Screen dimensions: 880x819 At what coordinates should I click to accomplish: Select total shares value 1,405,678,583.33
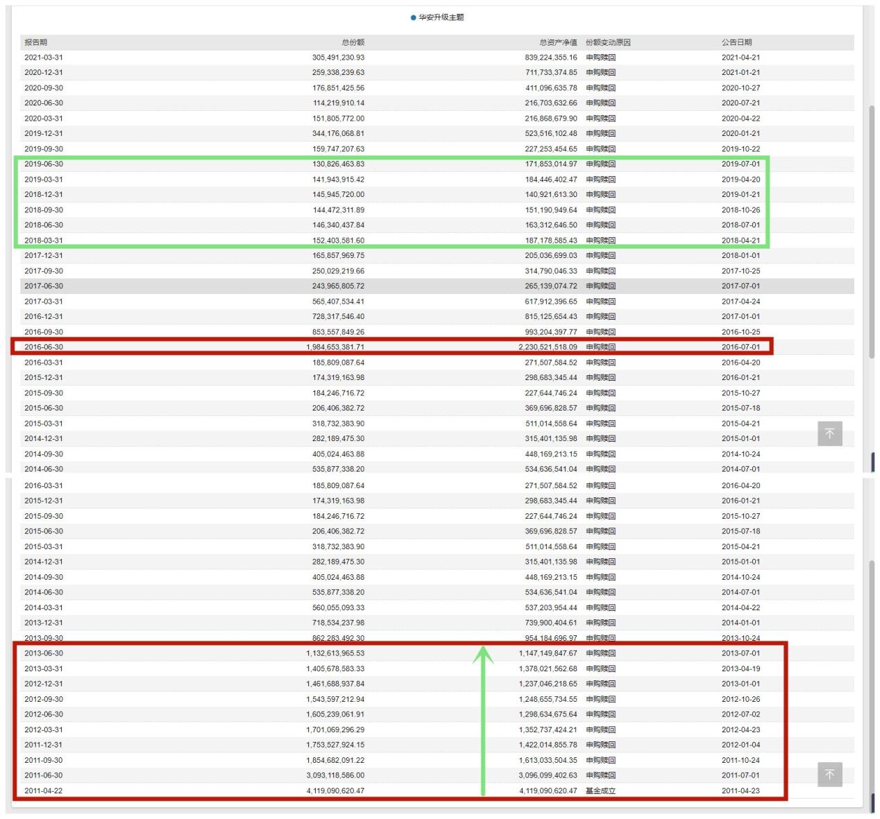tap(335, 669)
